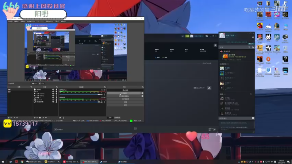Open Origin desktop icon

[x=268, y=60]
